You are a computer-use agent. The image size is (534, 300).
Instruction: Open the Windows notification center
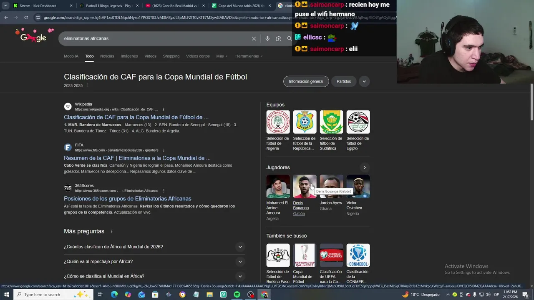(525, 295)
